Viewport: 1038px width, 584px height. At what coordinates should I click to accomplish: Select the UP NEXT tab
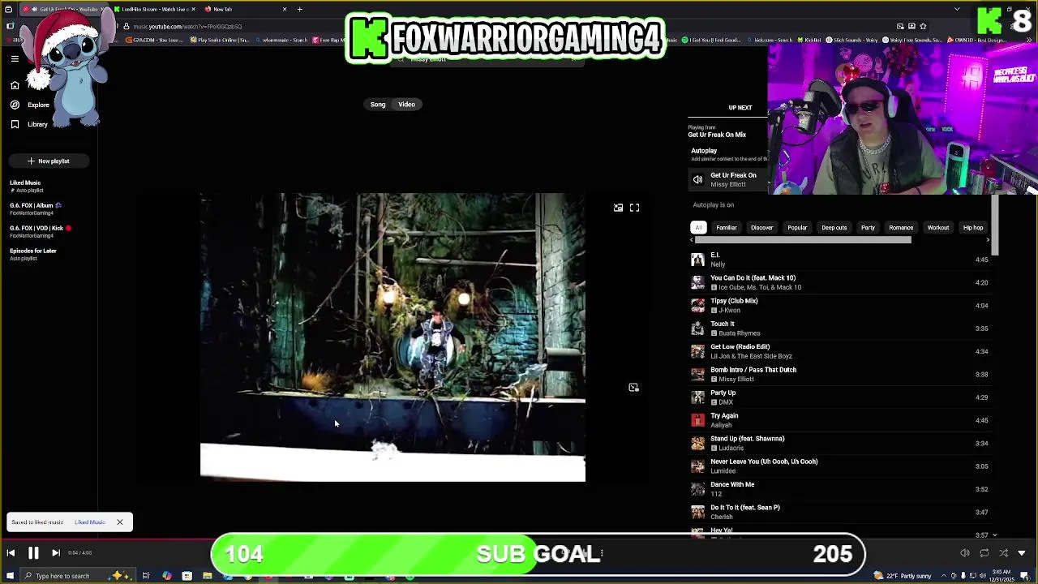(740, 107)
